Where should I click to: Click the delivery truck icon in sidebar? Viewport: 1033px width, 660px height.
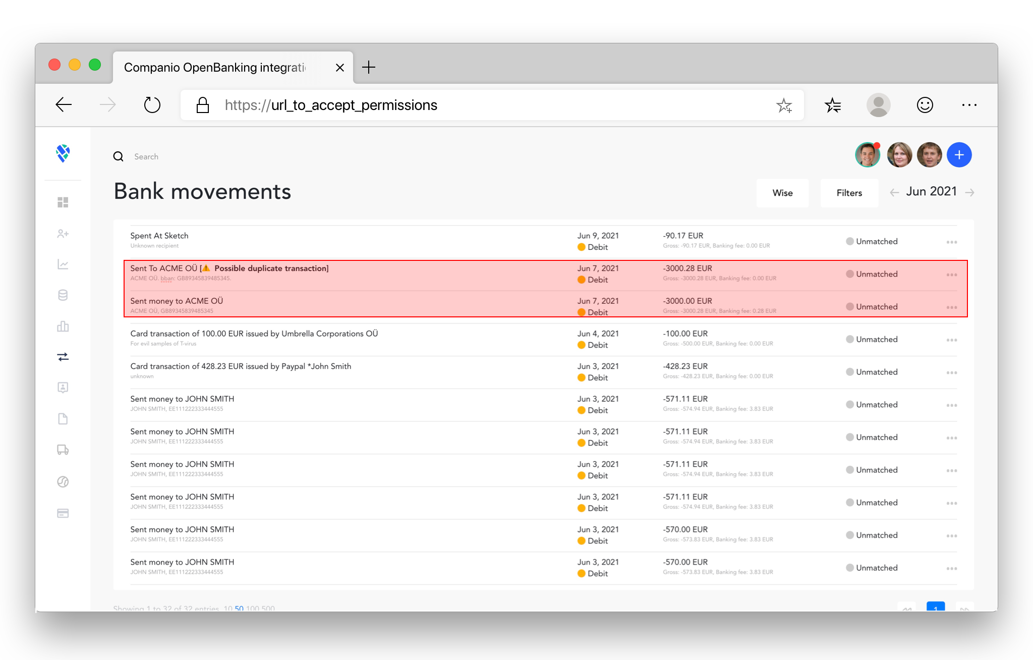tap(63, 450)
